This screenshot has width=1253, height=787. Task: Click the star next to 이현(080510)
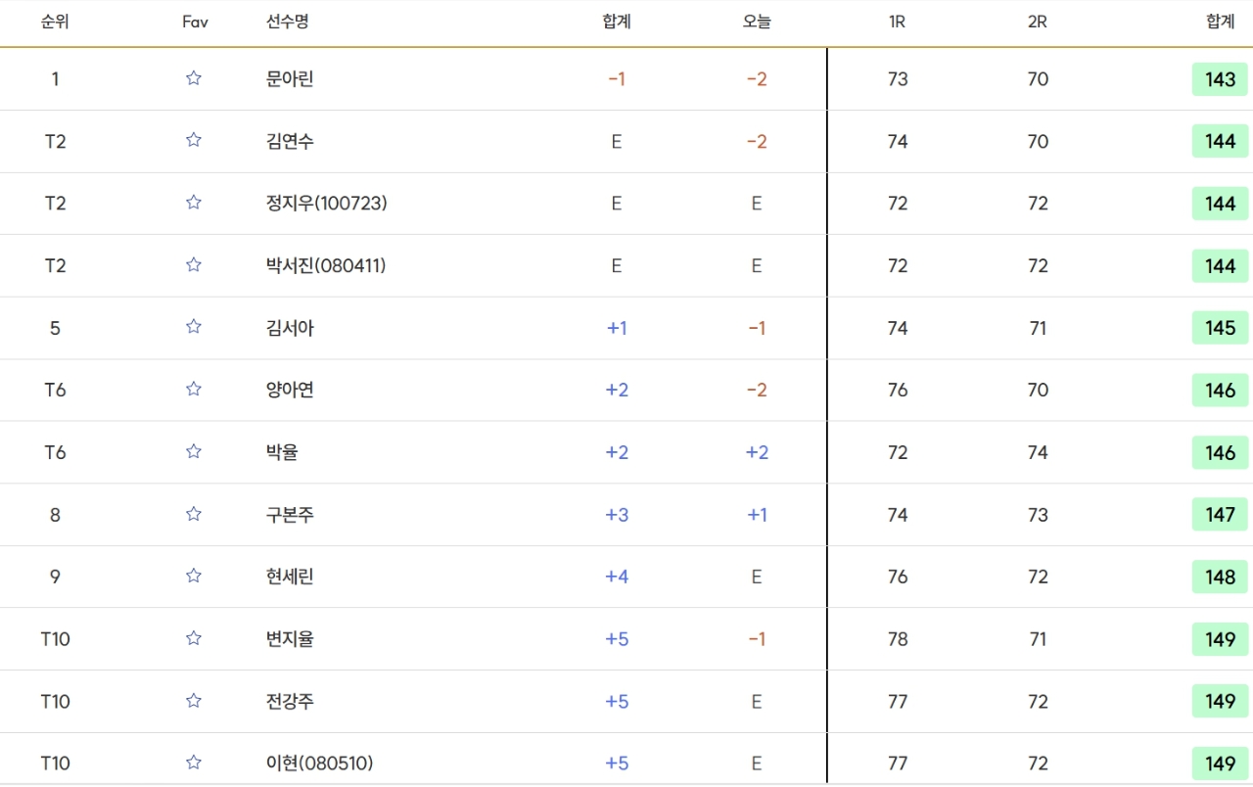click(x=194, y=763)
